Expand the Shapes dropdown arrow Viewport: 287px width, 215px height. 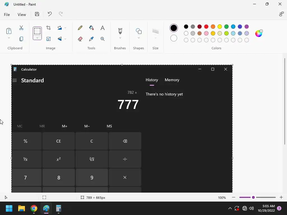click(x=138, y=38)
